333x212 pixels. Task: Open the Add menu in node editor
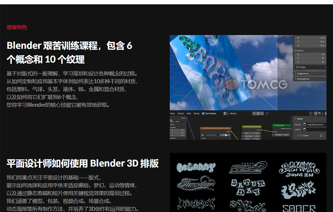pos(189,113)
